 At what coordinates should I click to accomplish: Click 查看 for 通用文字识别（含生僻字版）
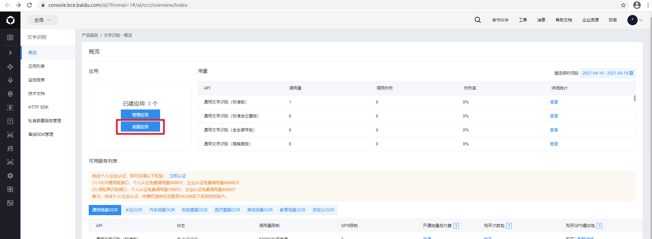(x=554, y=130)
